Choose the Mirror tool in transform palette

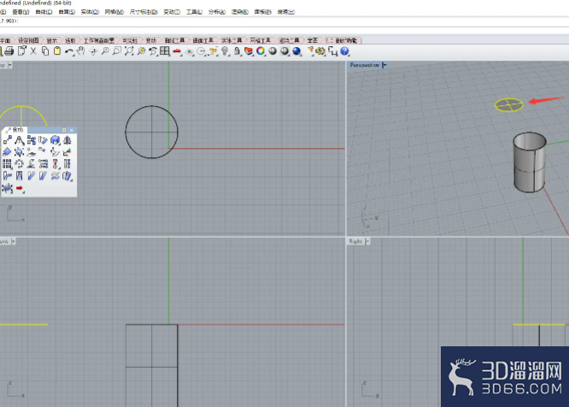pos(67,140)
